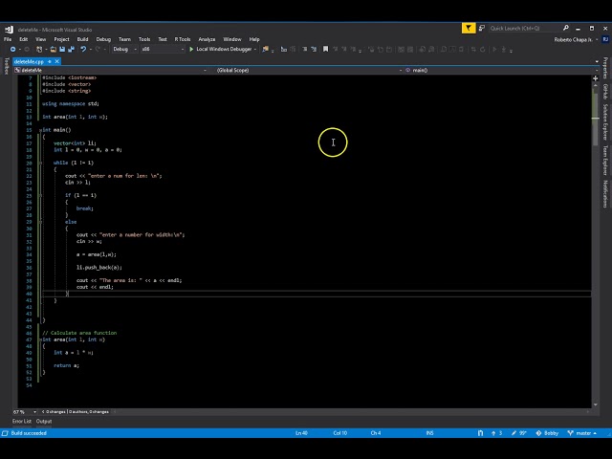Click in the Quick Launch search field
Image resolution: width=612 pixels, height=459 pixels.
pyautogui.click(x=523, y=28)
